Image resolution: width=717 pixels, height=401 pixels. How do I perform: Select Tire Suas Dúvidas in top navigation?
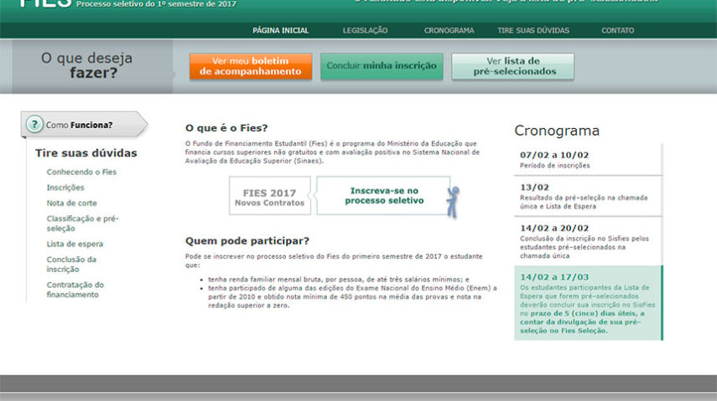533,30
